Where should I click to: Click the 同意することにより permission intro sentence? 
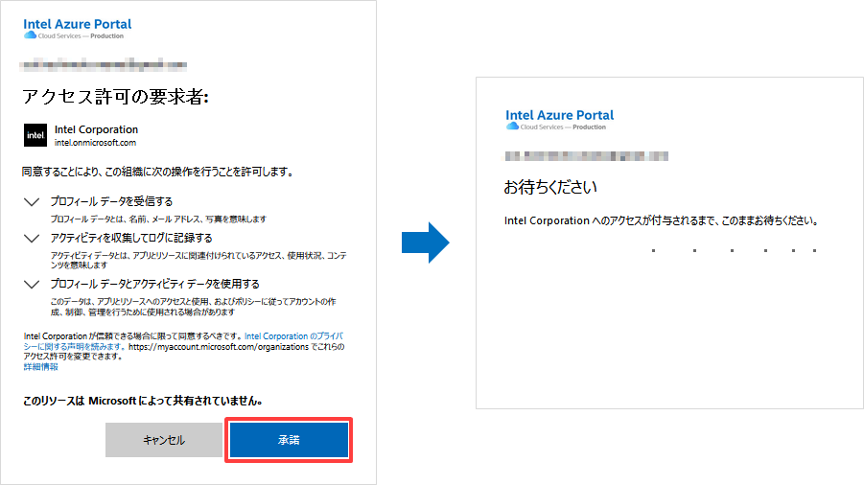coord(157,172)
